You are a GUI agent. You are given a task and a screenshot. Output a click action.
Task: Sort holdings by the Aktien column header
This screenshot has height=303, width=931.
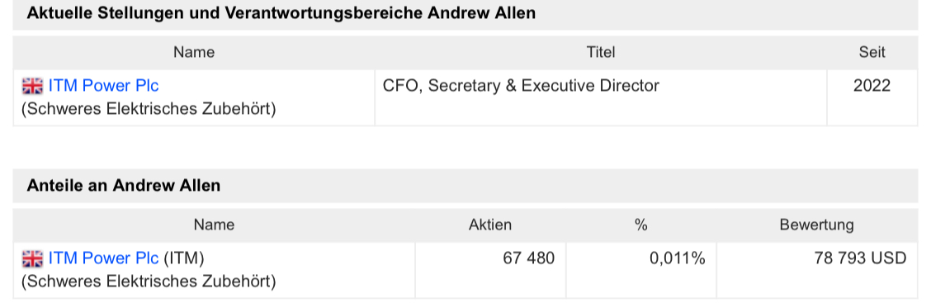[x=489, y=225]
